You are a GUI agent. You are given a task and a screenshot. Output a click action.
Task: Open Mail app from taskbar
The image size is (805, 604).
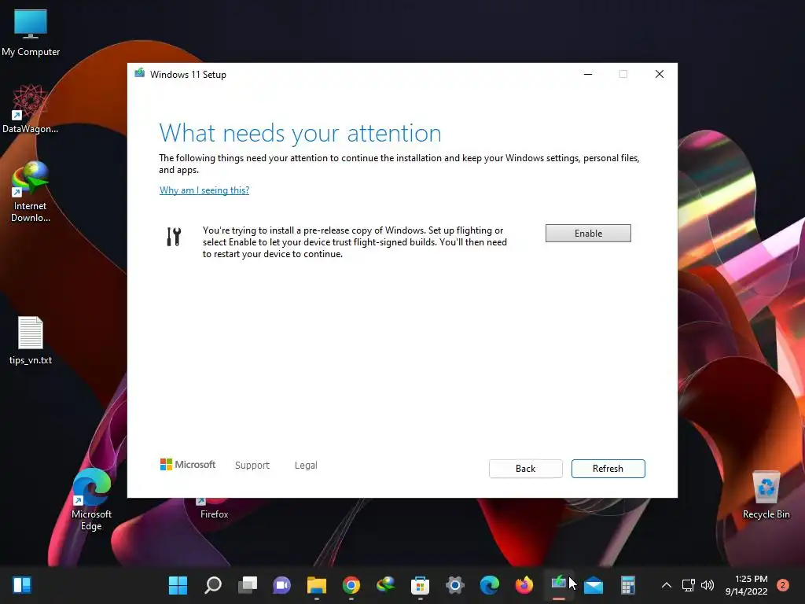coord(594,585)
